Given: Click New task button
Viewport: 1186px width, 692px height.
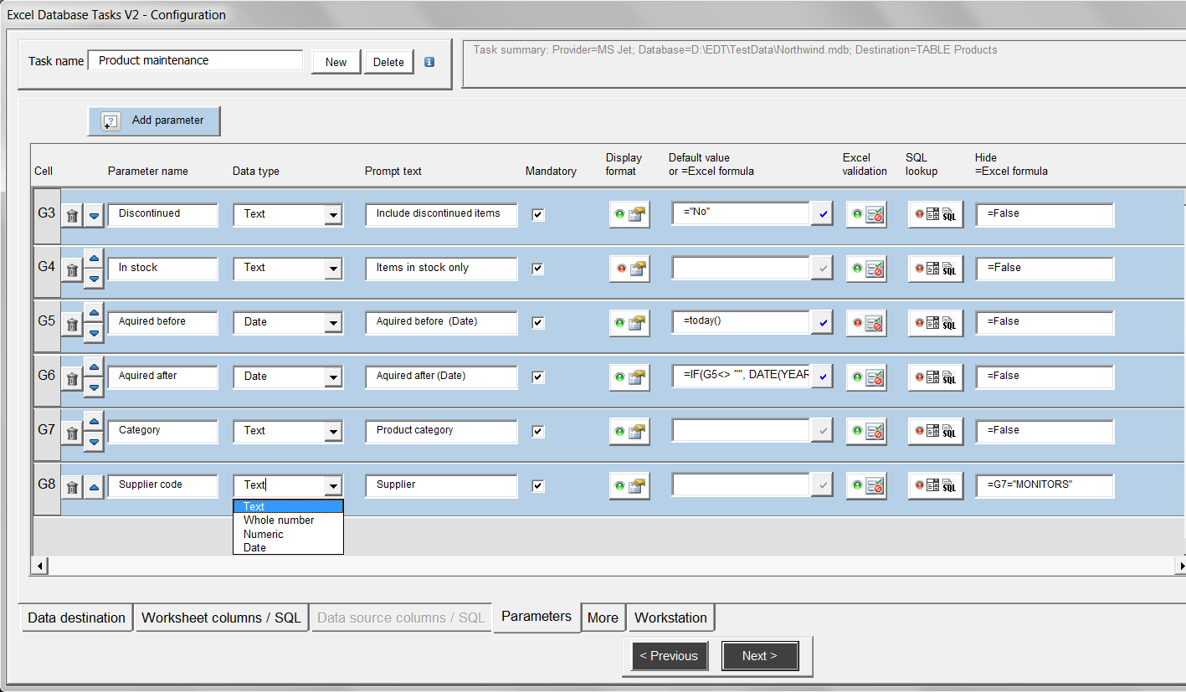Looking at the screenshot, I should tap(336, 62).
